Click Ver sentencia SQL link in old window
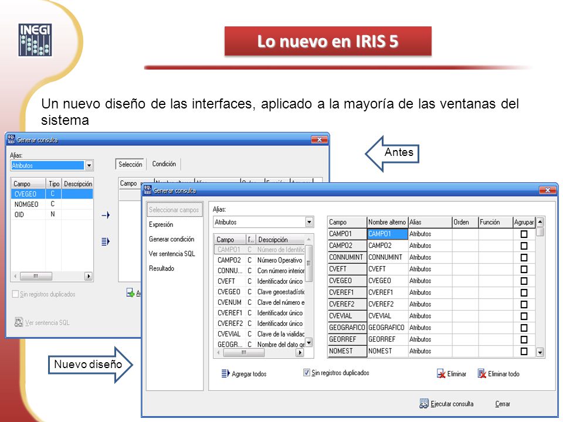 tap(48, 322)
